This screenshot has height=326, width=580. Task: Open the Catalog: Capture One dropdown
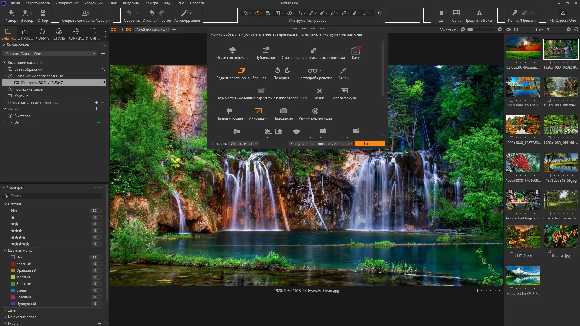50,54
